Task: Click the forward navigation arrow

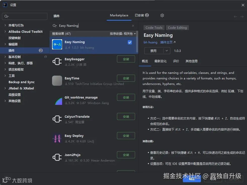Action: pyautogui.click(x=242, y=17)
